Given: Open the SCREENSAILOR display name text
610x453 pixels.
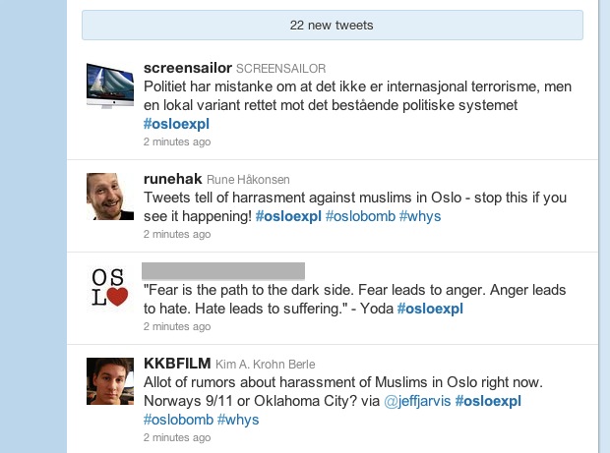Looking at the screenshot, I should [280, 69].
